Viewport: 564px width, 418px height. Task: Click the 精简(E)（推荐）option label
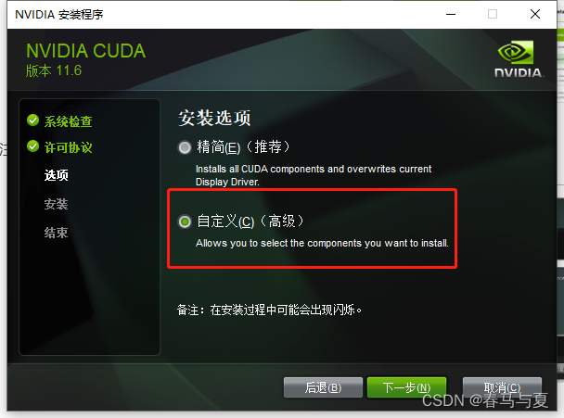(x=243, y=147)
